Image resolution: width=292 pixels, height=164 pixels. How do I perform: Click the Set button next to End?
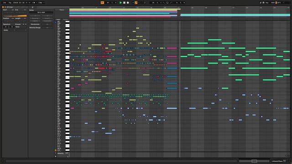point(25,10)
